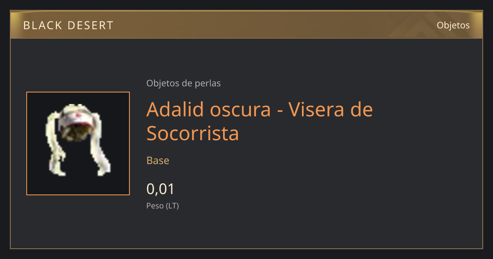Click the golden header banner
Viewport: 493px width, 259px height.
pos(246,25)
